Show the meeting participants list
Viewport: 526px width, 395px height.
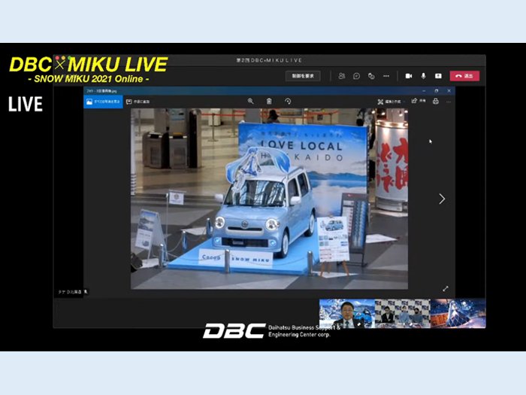click(x=341, y=76)
